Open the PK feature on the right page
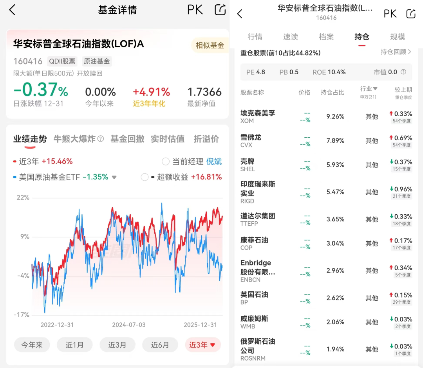Screen dimensions: 423x368 coord(390,13)
